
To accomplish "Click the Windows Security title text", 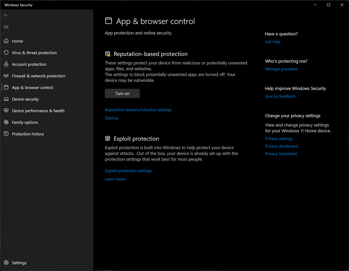I will (18, 5).
